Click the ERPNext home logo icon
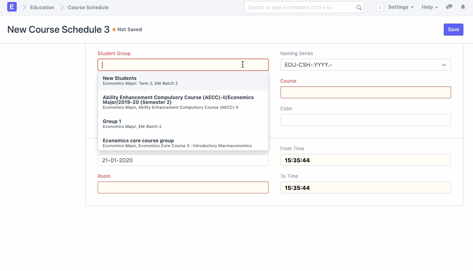The image size is (473, 271). (x=12, y=7)
